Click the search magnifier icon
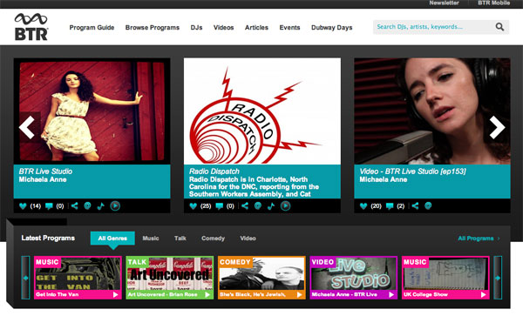Viewport: 523px width, 316px height. (499, 27)
